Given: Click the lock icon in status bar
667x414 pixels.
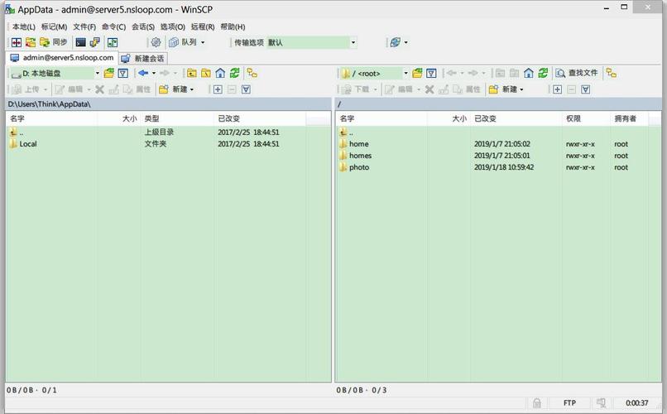Looking at the screenshot, I should (537, 402).
